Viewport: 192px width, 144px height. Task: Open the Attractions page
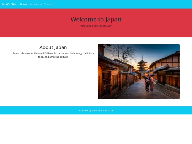pyautogui.click(x=36, y=4)
